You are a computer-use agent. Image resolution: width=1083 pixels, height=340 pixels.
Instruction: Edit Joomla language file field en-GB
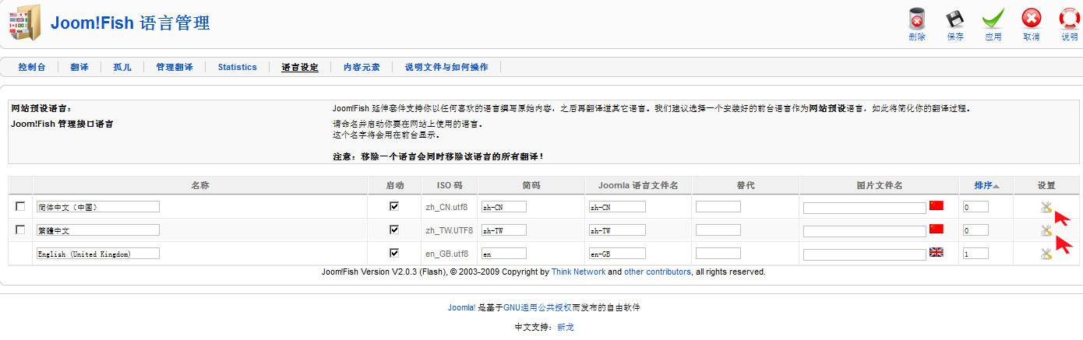(x=617, y=254)
